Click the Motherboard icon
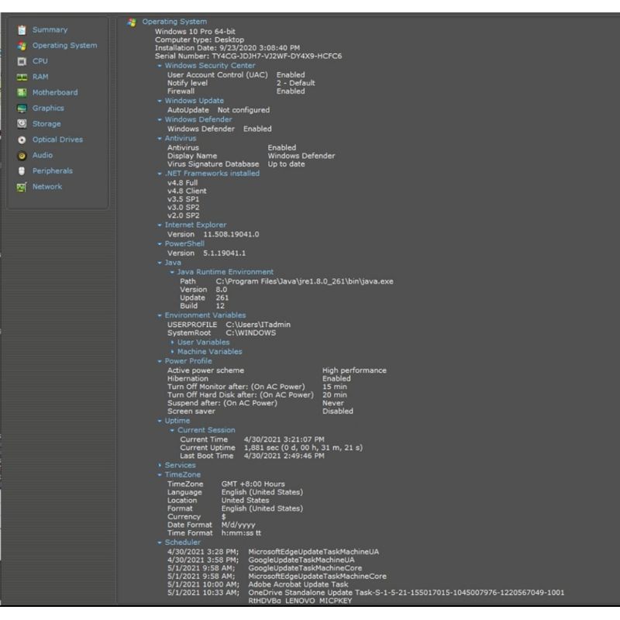The width and height of the screenshot is (620, 620). pyautogui.click(x=22, y=92)
